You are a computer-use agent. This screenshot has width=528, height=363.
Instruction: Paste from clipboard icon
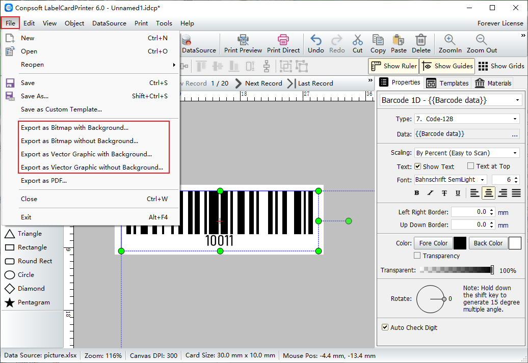point(399,40)
